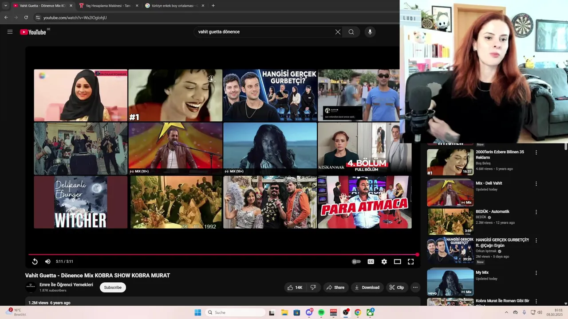Open options for HANGİSİ GERÇEK GURBETÇİ sidebar video

536,240
